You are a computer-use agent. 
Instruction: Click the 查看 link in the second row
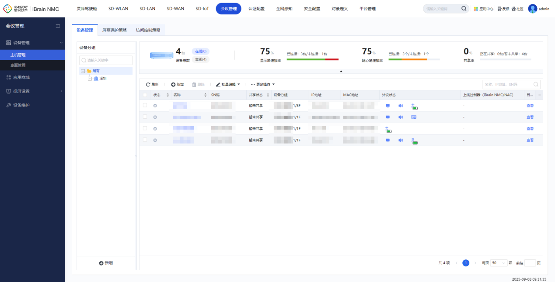[530, 117]
